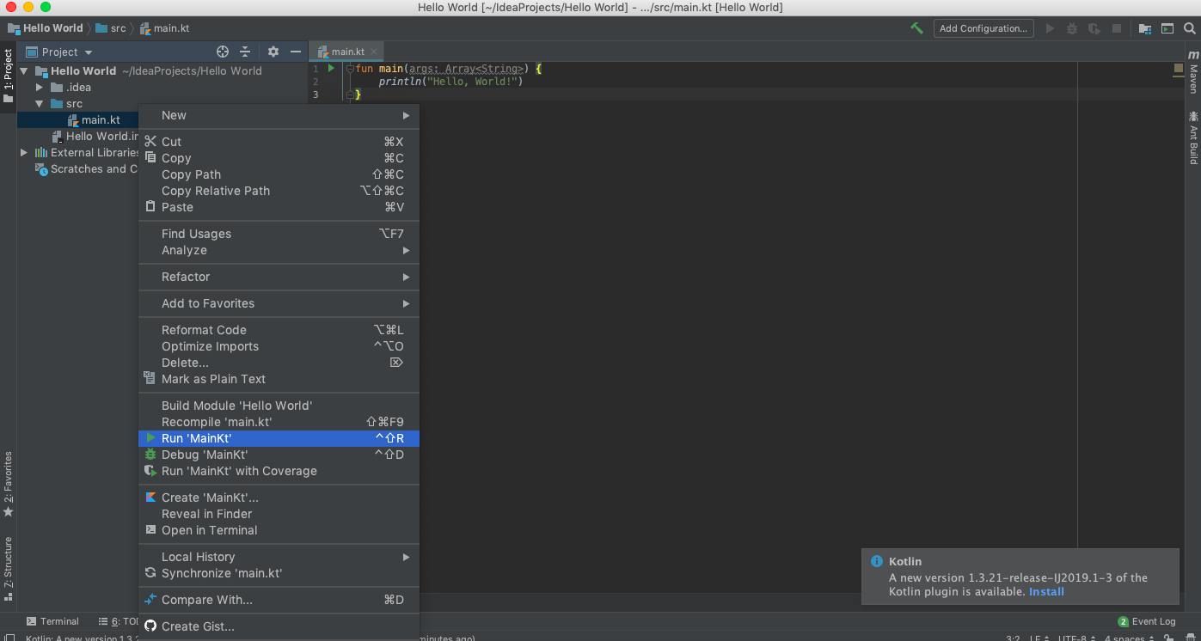Click the Debug bug icon in toolbar
The width and height of the screenshot is (1201, 641).
click(x=1072, y=28)
